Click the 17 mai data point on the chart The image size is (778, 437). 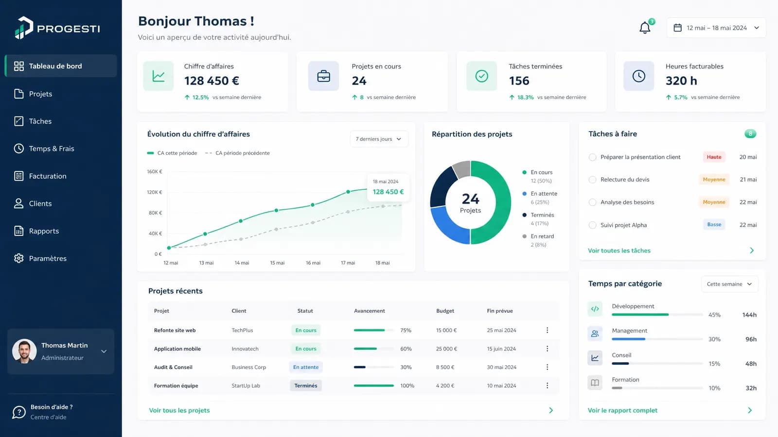pyautogui.click(x=348, y=192)
